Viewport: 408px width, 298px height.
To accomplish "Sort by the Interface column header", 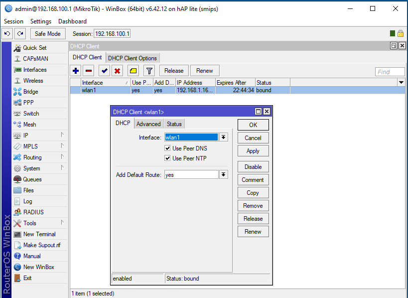I will (106, 83).
